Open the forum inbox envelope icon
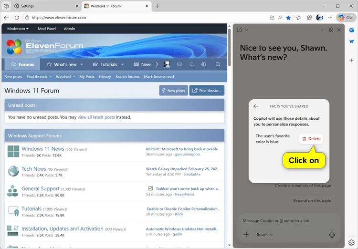Viewport: 358px width, 249px height. click(179, 64)
